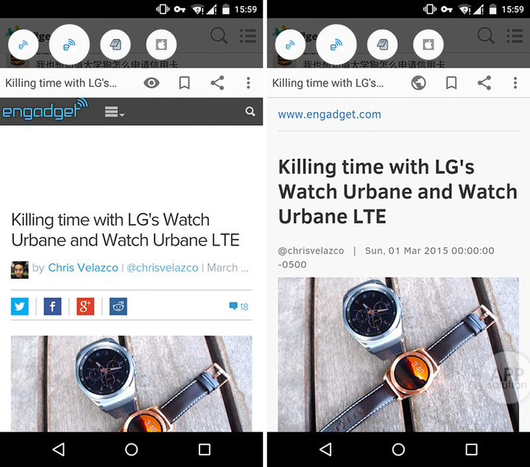Click the Engadget logo in the site header
530x467 pixels.
coord(44,112)
